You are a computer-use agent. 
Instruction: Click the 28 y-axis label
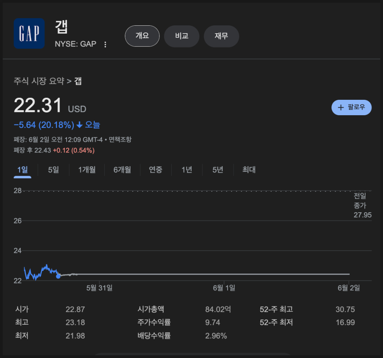click(x=17, y=190)
